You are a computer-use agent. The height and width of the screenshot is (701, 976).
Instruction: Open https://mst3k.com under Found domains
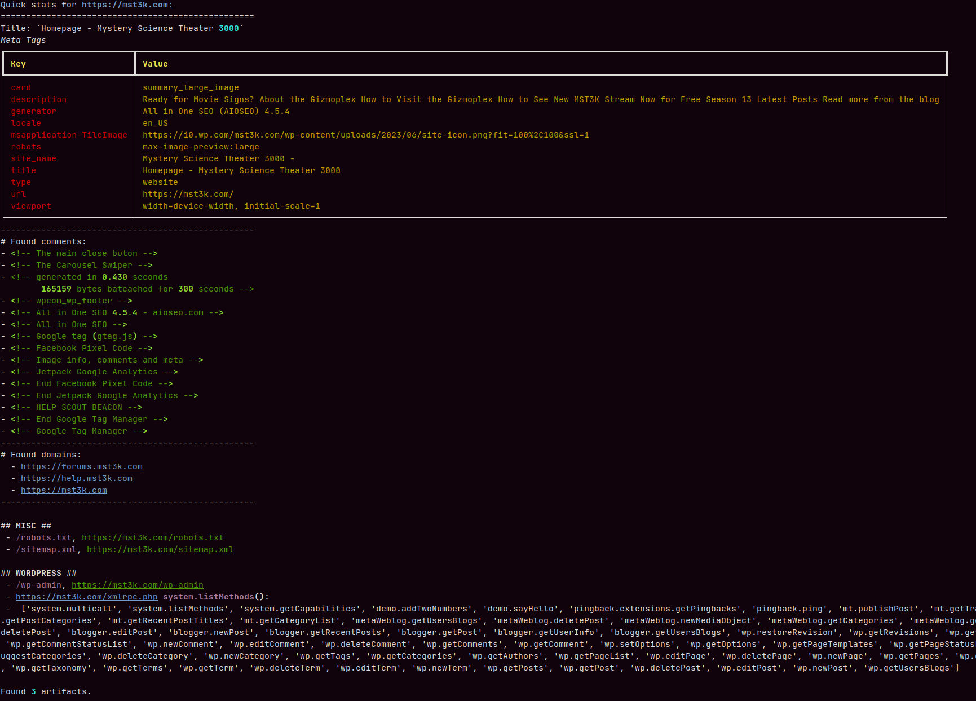point(64,490)
